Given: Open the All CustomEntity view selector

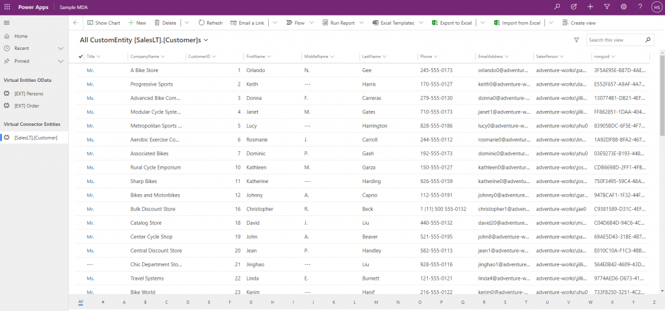Looking at the screenshot, I should pyautogui.click(x=144, y=40).
